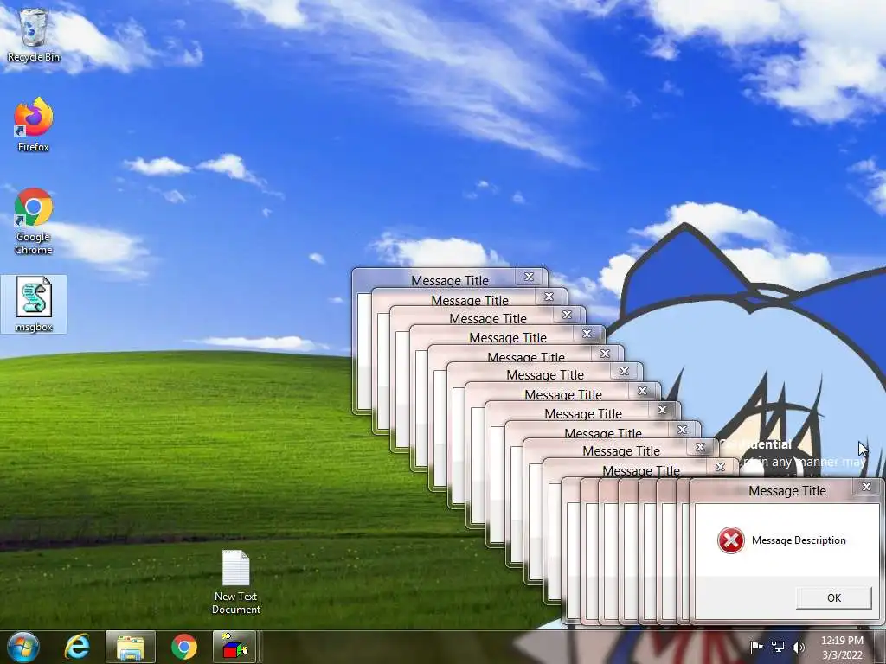Close the ninth cascaded Message Title window
The image size is (886, 664).
[682, 430]
